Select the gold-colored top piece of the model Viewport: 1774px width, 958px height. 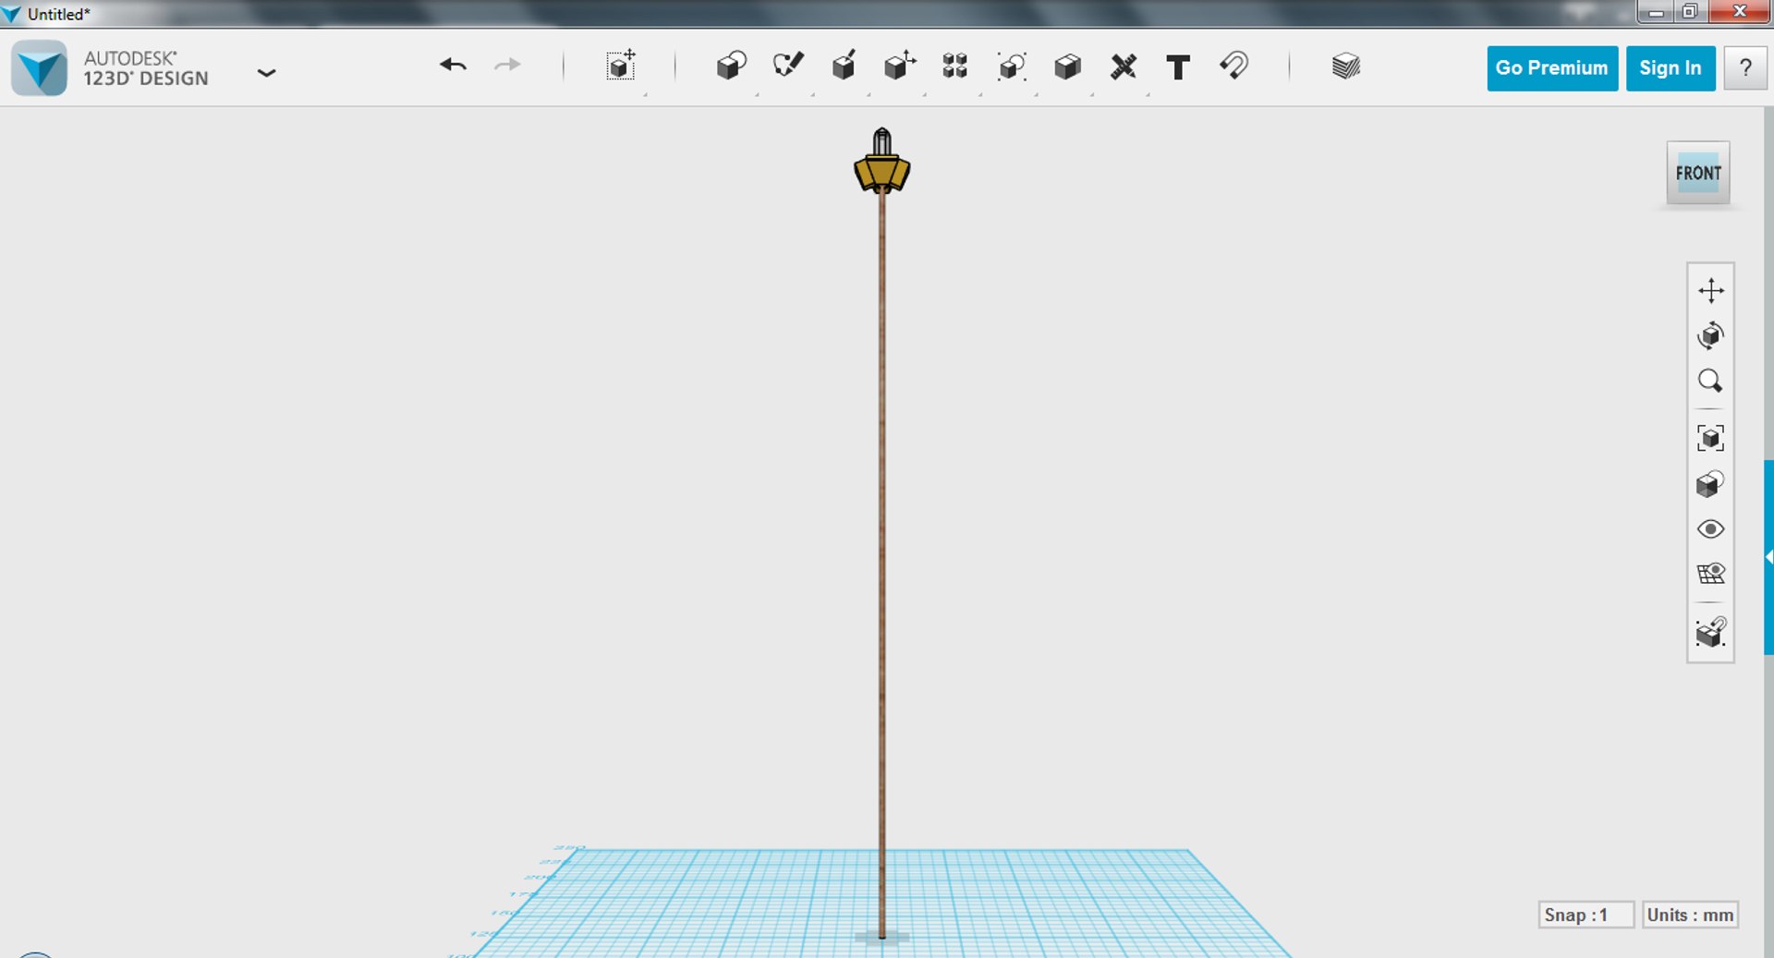click(x=882, y=174)
